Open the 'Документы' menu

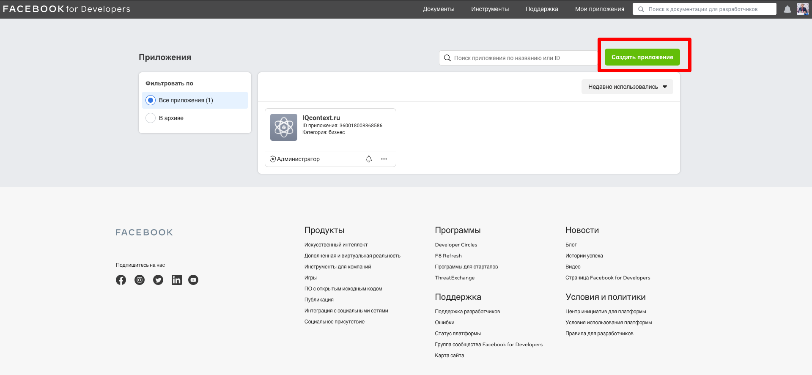[x=439, y=9]
